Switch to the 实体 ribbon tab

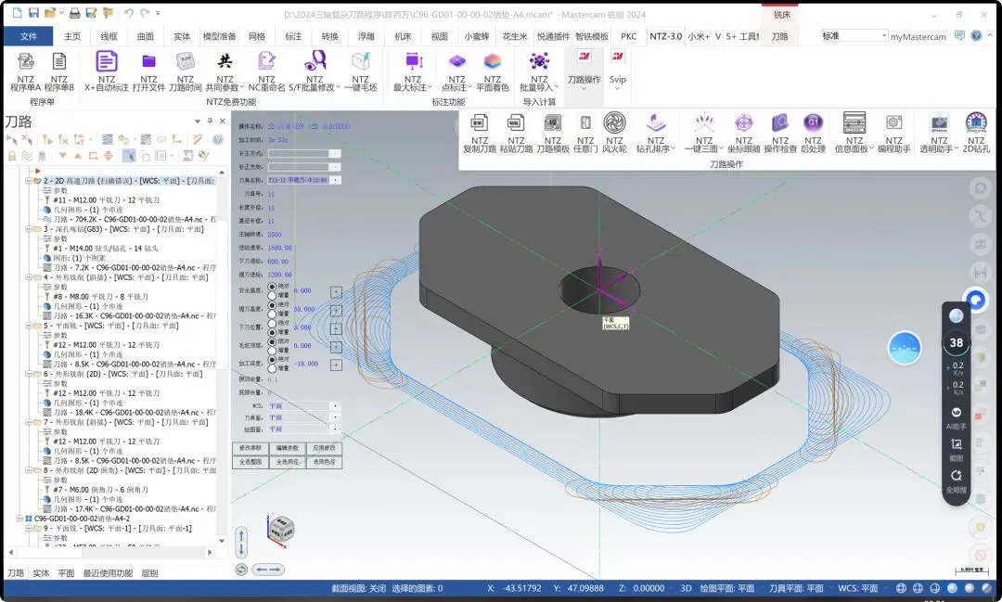[x=182, y=36]
